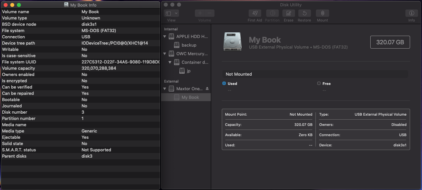
Task: Select Maxtor One external disk
Action: pyautogui.click(x=186, y=89)
